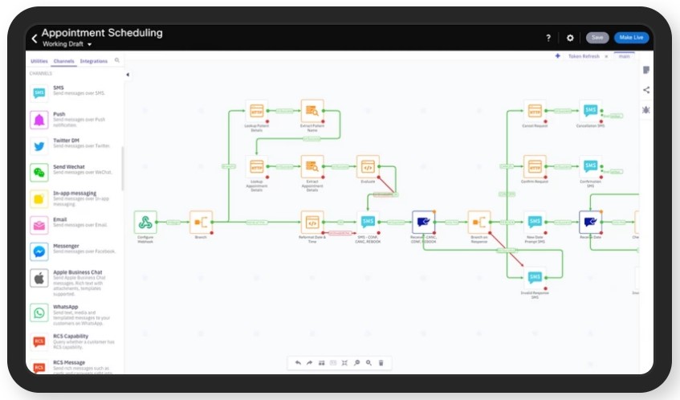Click the fit-to-screen icon in the bottom toolbar
Viewport: 680px width, 400px height.
(x=344, y=363)
